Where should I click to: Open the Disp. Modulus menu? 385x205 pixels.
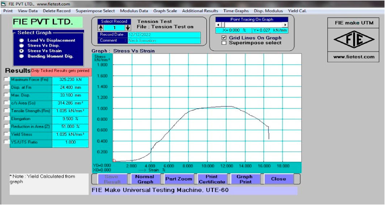(268, 11)
